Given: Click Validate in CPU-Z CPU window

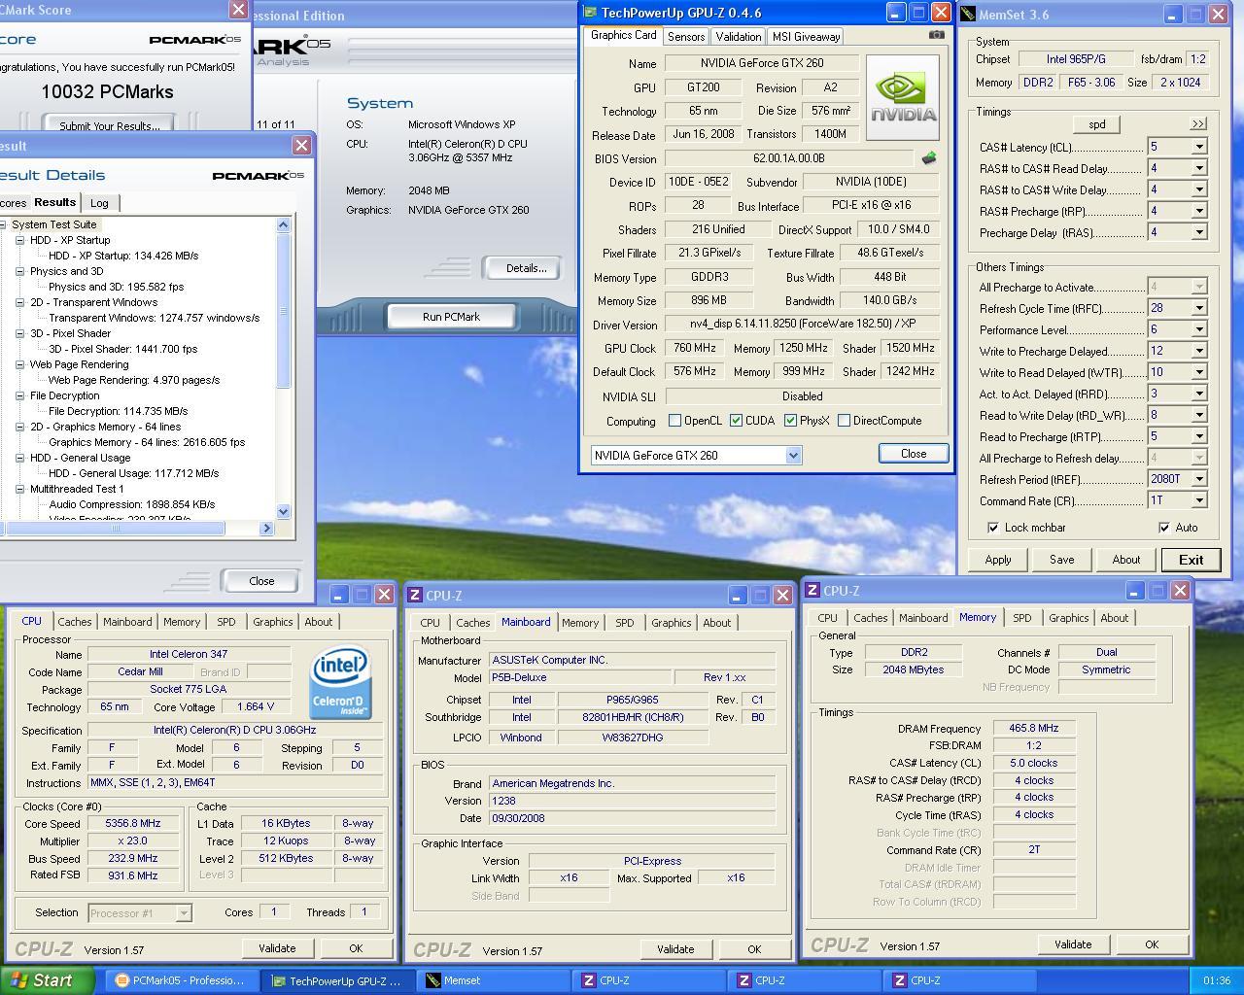Looking at the screenshot, I should pyautogui.click(x=277, y=948).
